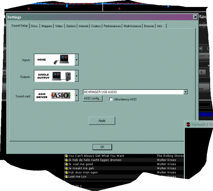Select the Multi-Instance tab
213x191 pixels.
pos(132,26)
